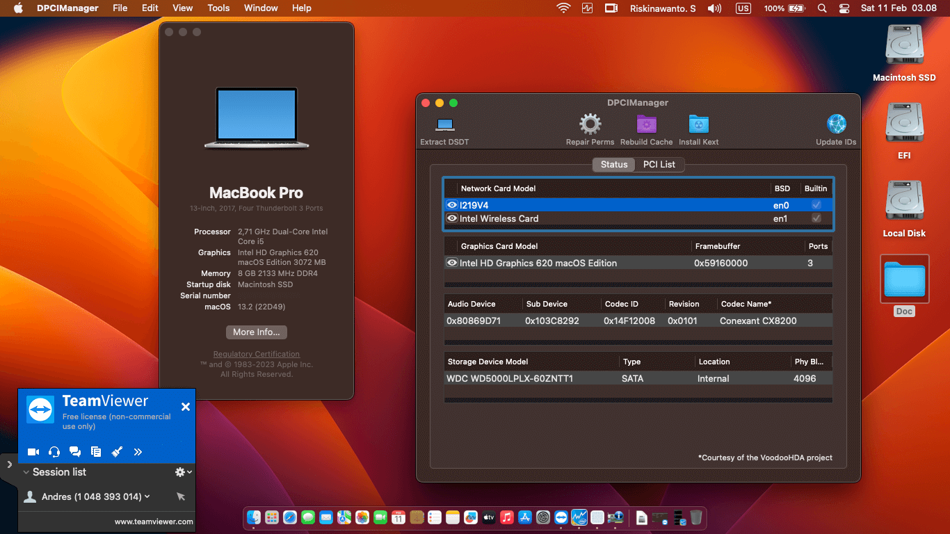Open Photos from the dock
Screen dimensions: 950x534
pos(362,517)
